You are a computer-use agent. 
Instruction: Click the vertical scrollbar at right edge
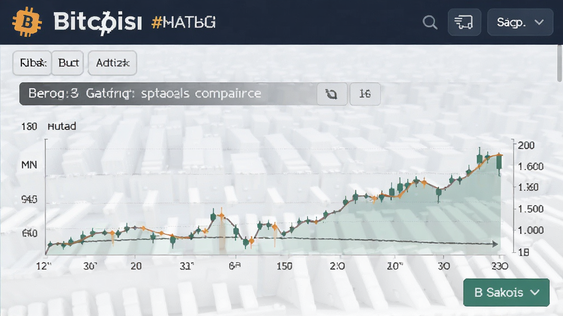(x=559, y=64)
